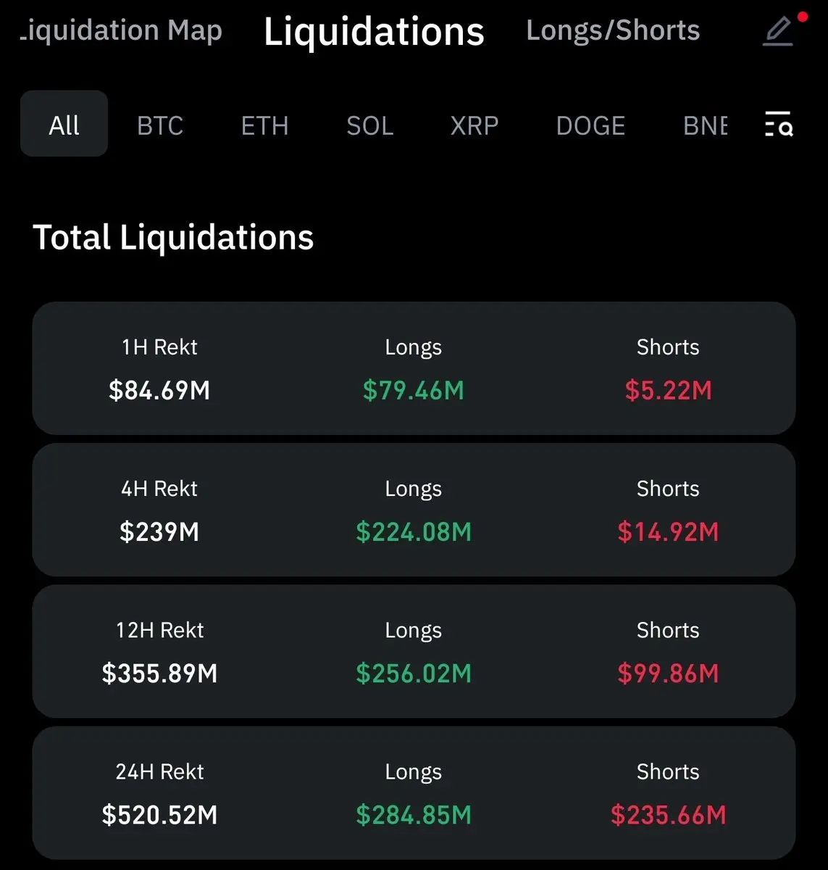This screenshot has width=828, height=870.
Task: Switch to the Liquidation Map tab
Action: click(x=121, y=30)
